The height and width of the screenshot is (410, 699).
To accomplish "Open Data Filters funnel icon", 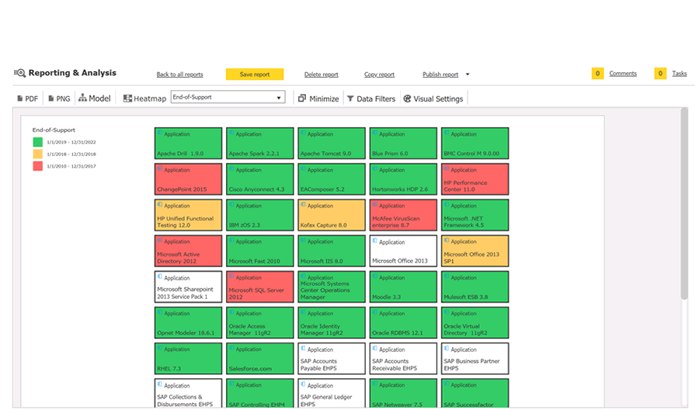I will coord(350,99).
